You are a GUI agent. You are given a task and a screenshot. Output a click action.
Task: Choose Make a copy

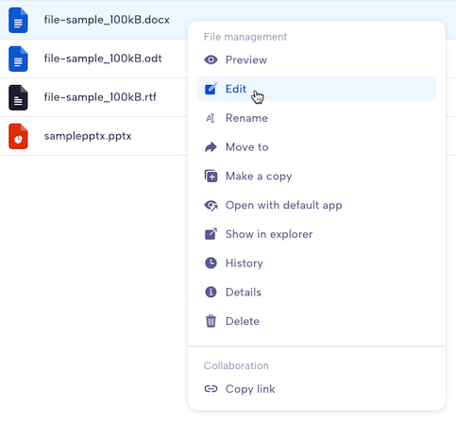pos(316,176)
